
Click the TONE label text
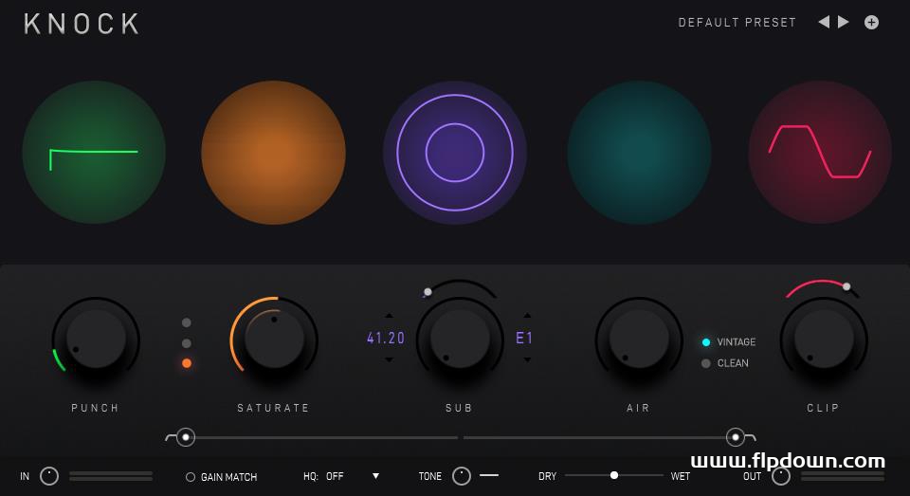tap(430, 476)
